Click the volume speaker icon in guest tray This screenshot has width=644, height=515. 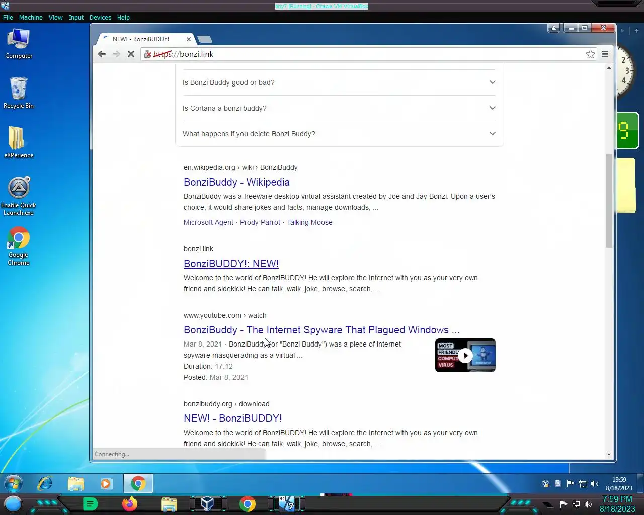pos(595,484)
